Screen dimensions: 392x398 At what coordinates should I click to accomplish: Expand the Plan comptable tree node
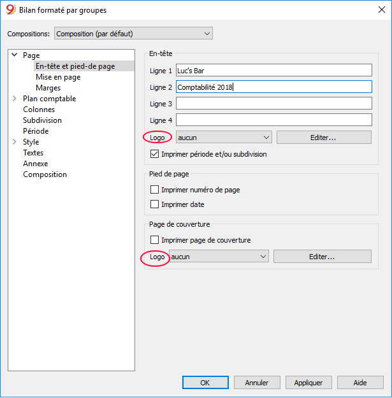pyautogui.click(x=15, y=99)
